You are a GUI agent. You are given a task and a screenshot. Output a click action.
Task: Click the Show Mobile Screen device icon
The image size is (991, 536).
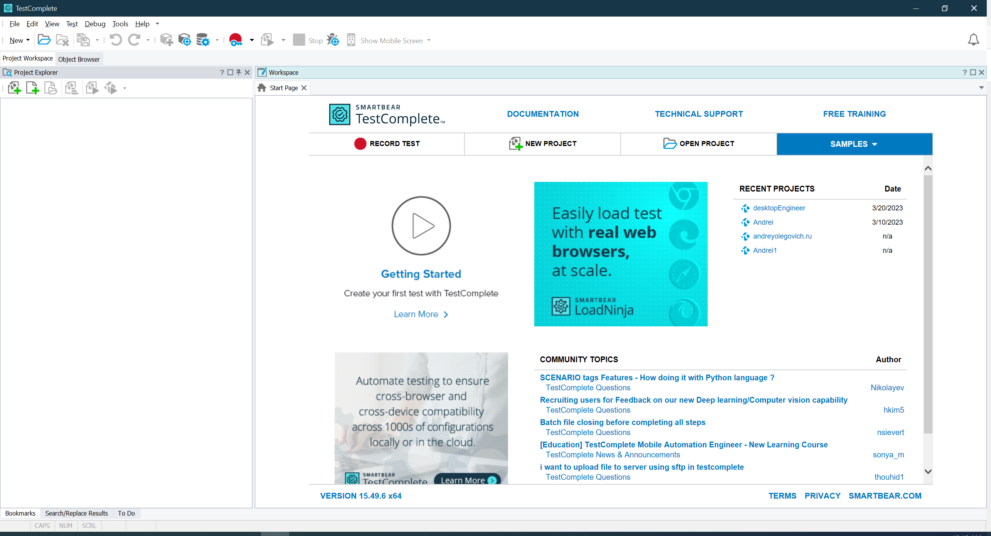(x=351, y=40)
